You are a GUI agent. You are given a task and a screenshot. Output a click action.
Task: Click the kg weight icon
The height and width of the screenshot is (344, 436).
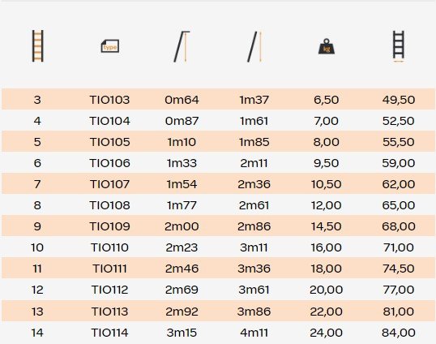pos(327,46)
